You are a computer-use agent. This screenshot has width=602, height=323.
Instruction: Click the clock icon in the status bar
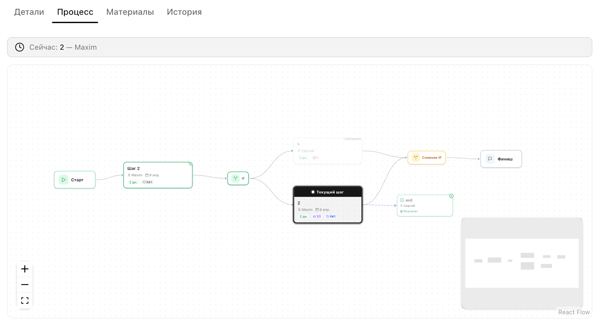coord(20,47)
